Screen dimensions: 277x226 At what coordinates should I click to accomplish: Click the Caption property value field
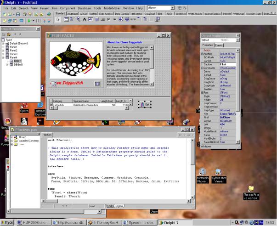click(x=228, y=64)
